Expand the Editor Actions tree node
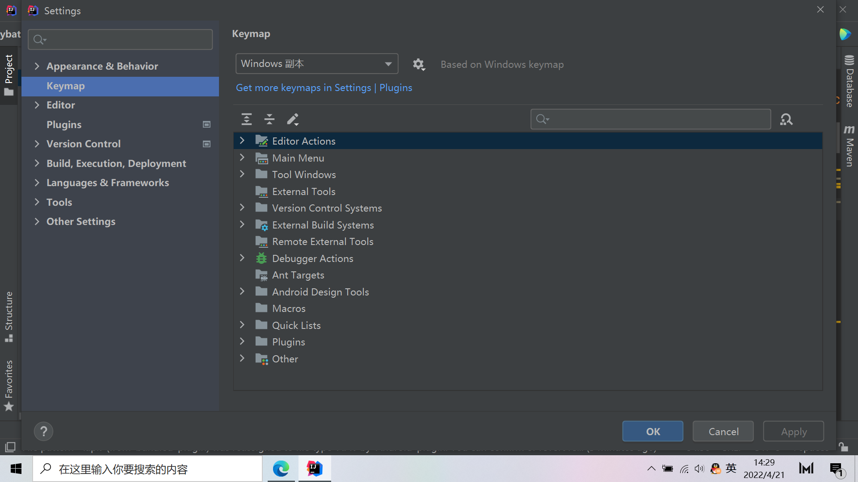858x482 pixels. pos(242,141)
